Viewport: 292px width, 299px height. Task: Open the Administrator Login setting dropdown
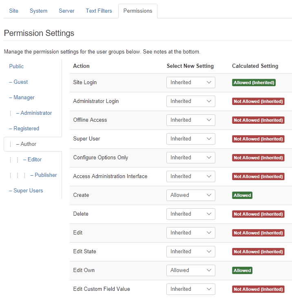(x=191, y=101)
